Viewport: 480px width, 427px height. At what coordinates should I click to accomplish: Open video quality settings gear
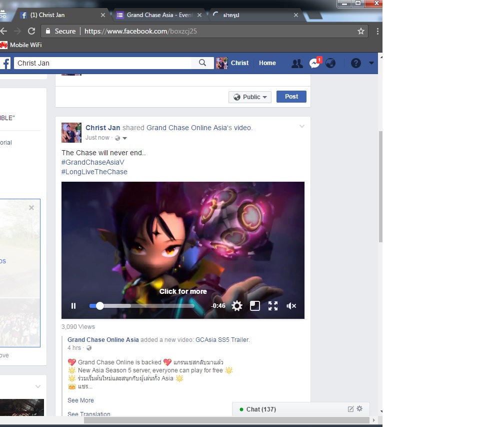237,306
